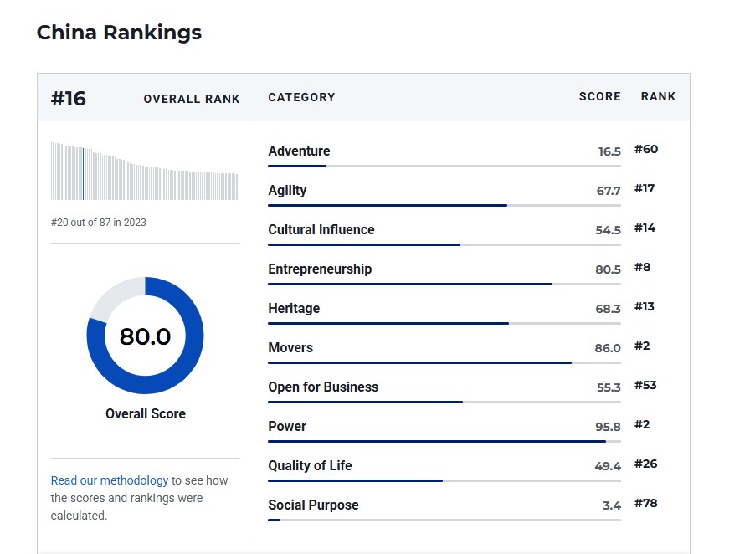Click the Open for Business label
This screenshot has width=755, height=554.
point(323,387)
